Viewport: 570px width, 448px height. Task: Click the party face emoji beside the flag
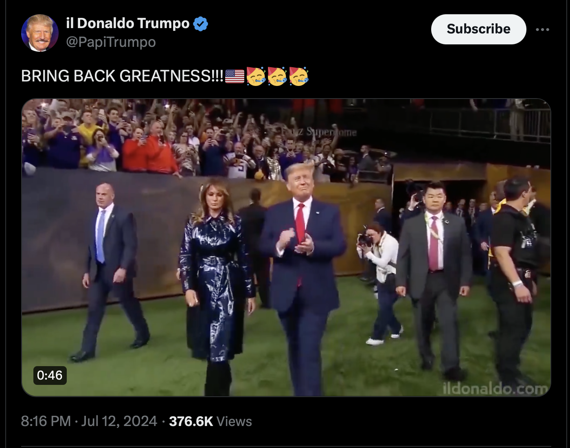pos(256,76)
